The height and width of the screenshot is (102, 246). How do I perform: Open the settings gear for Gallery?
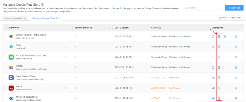(219, 68)
